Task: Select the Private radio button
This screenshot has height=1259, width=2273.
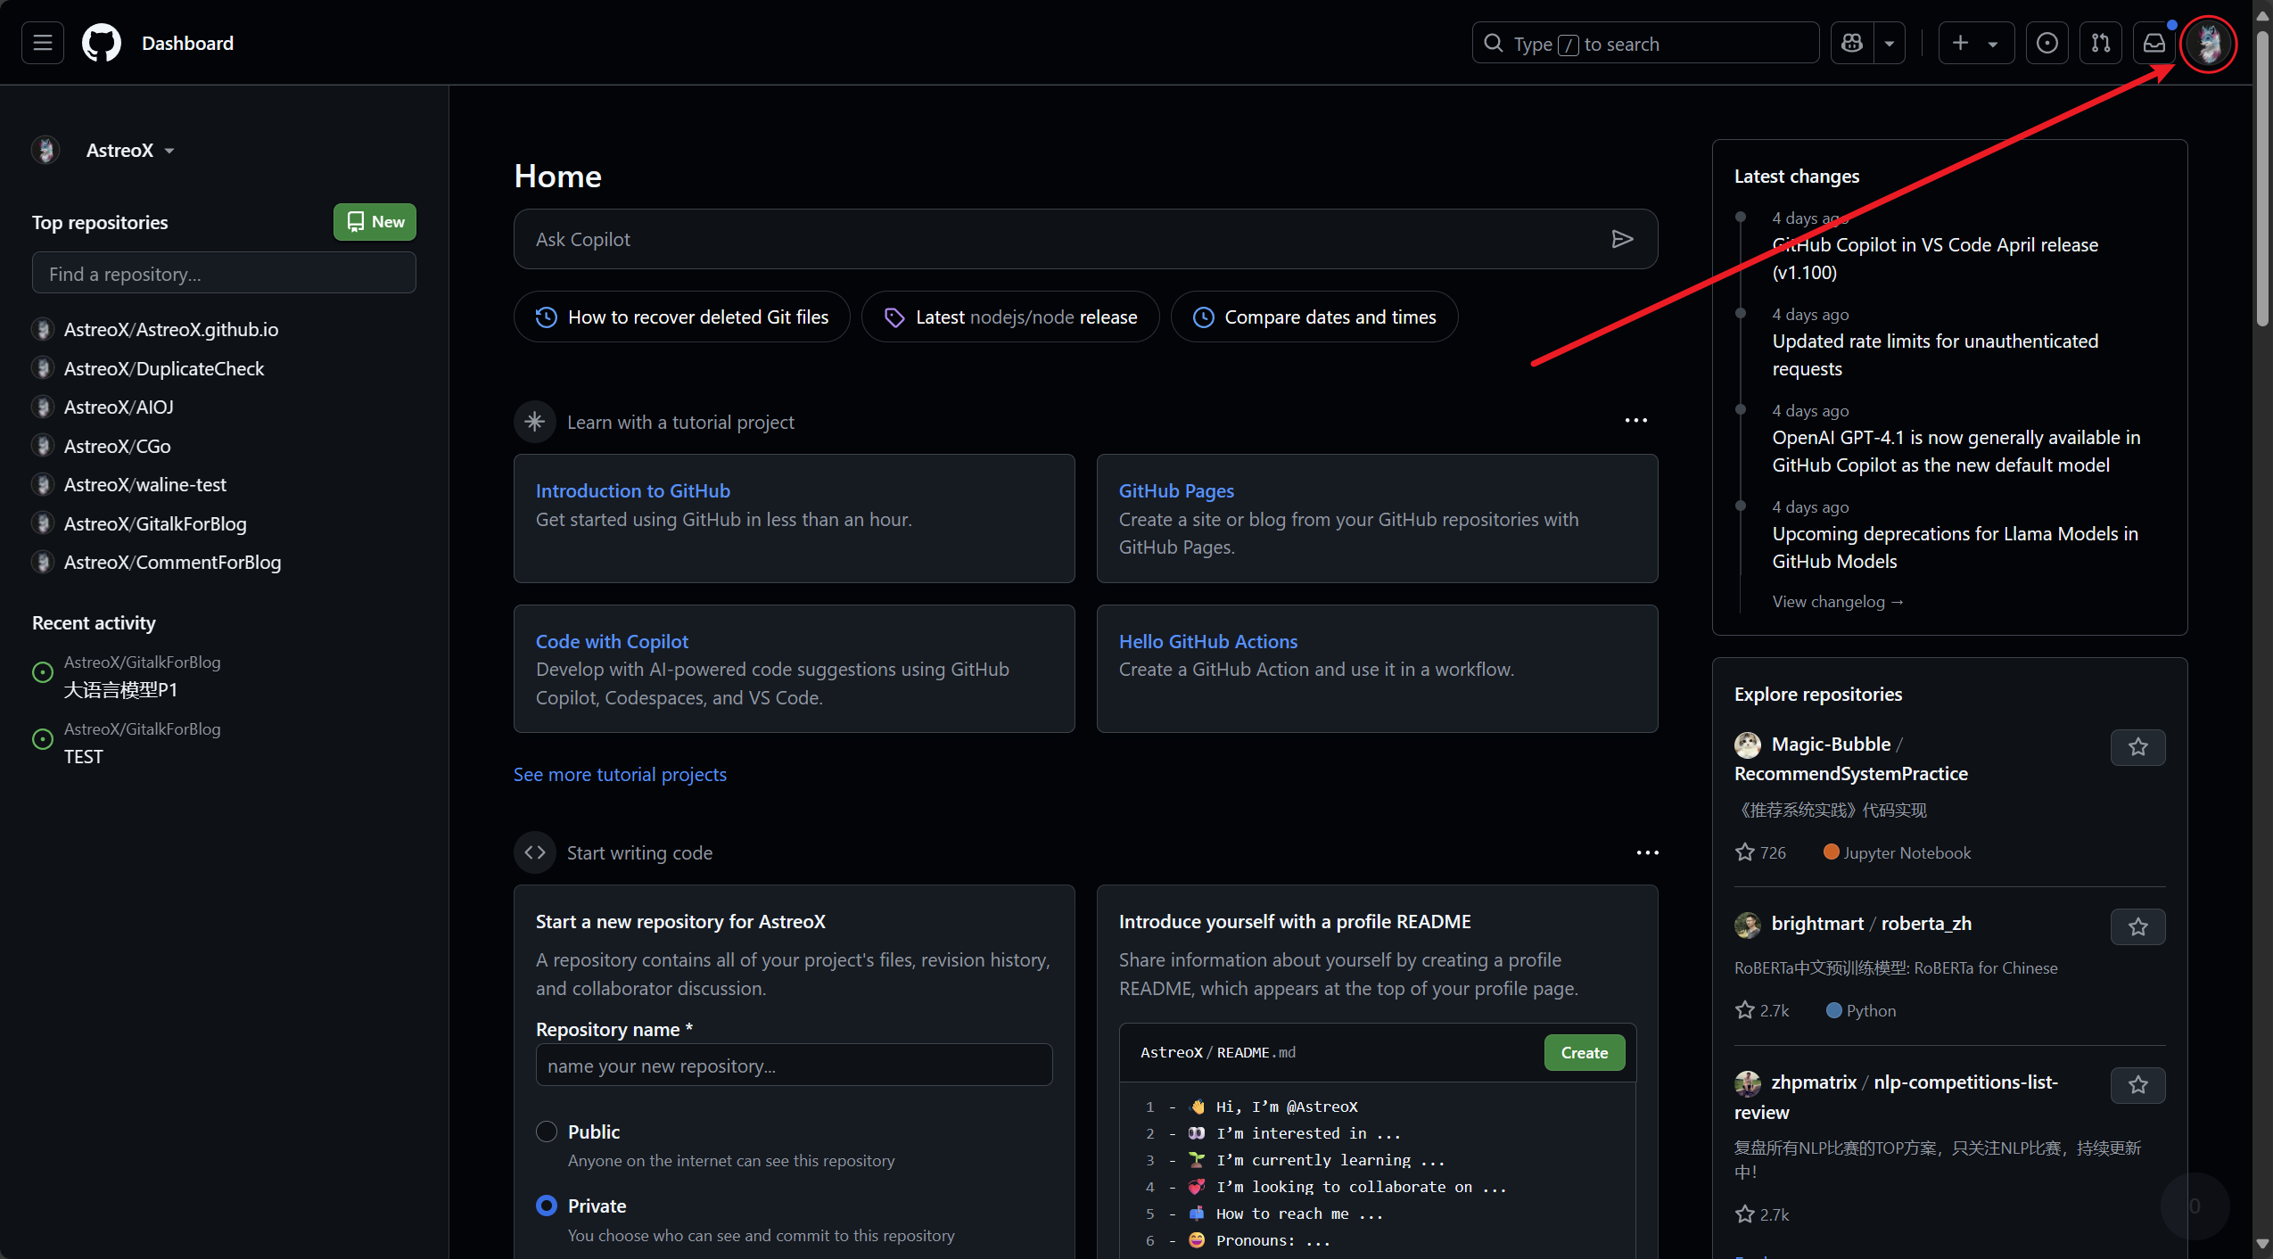Action: (x=547, y=1206)
